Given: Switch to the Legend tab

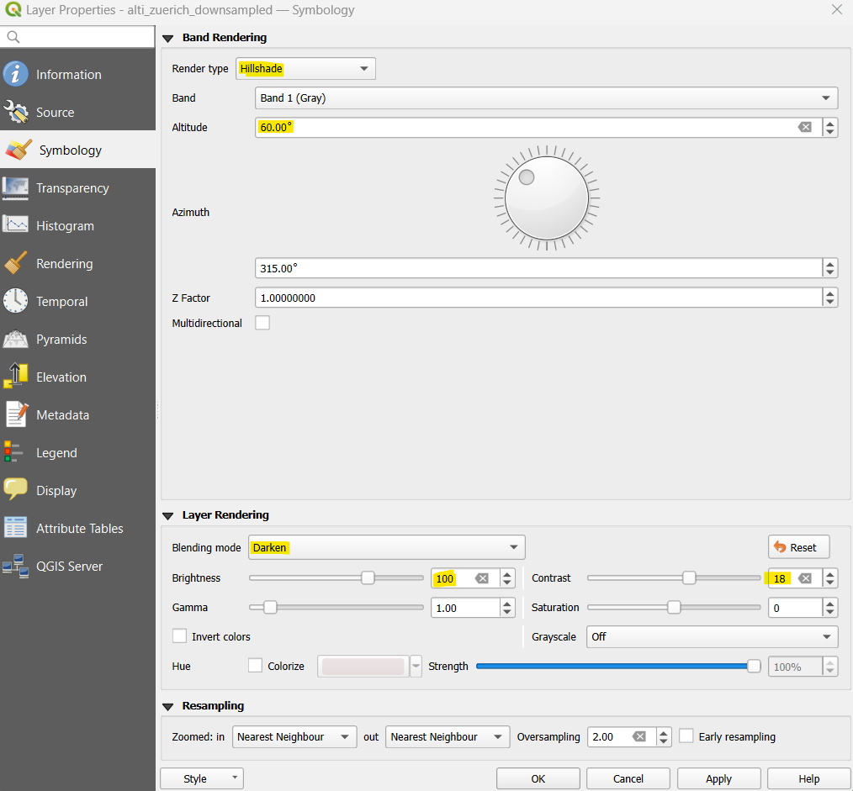Looking at the screenshot, I should click(x=56, y=452).
